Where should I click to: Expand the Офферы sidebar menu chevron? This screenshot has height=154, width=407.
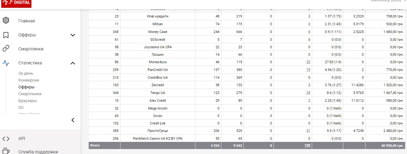[73, 35]
